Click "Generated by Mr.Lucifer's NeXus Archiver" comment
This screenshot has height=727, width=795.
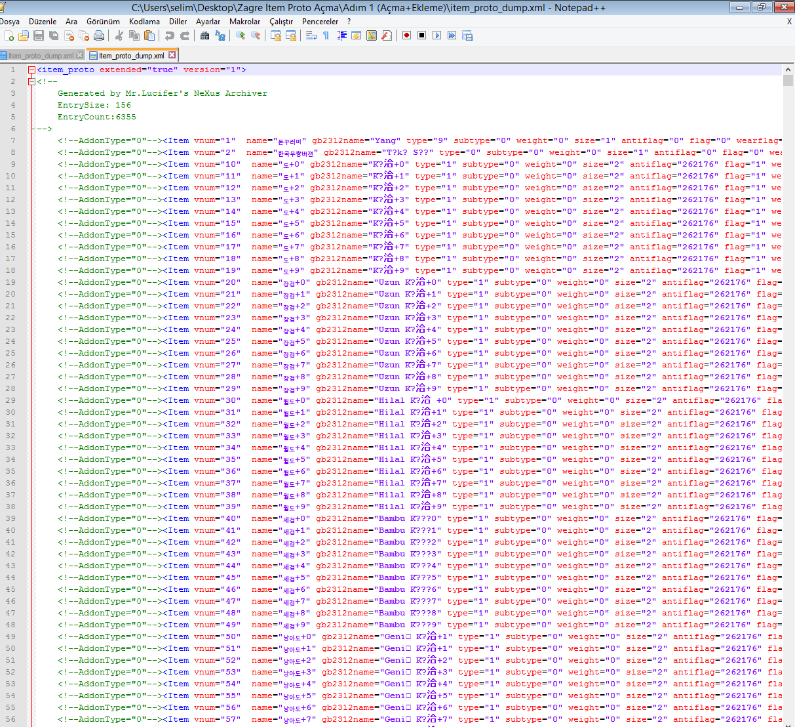click(x=163, y=93)
